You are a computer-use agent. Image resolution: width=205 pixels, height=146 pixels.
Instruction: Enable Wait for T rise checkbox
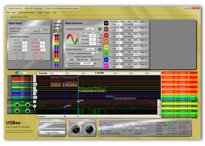click(x=75, y=60)
